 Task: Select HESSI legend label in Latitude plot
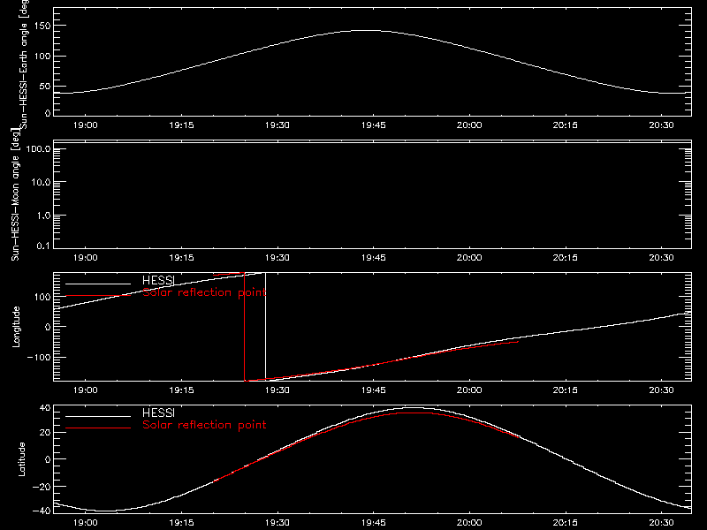tap(158, 413)
